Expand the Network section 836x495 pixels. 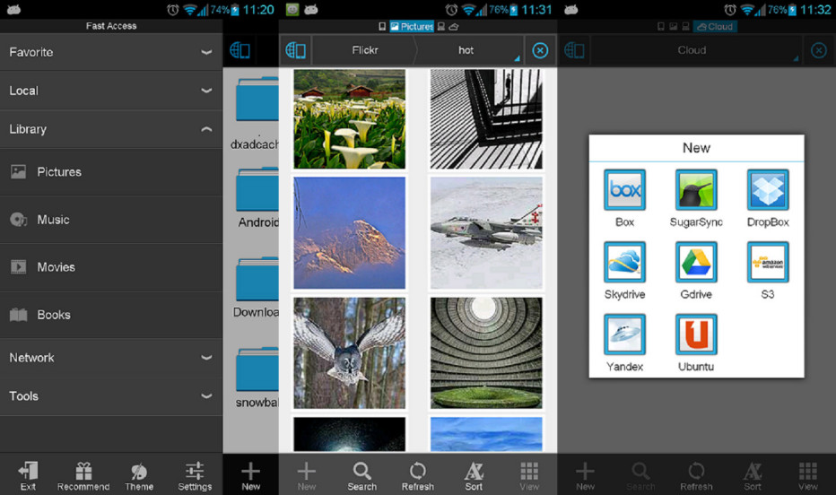click(110, 357)
